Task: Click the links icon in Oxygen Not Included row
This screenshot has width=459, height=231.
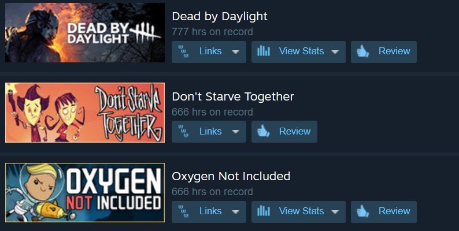Action: tap(183, 211)
